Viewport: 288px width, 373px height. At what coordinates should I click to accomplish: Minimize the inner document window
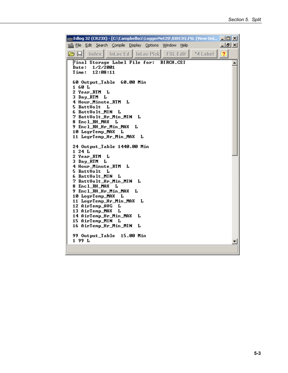click(222, 45)
